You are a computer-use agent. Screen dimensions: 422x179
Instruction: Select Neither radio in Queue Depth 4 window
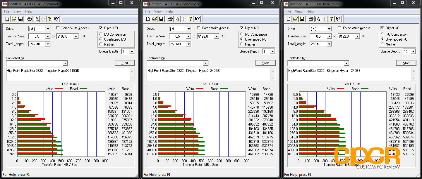click(242, 44)
